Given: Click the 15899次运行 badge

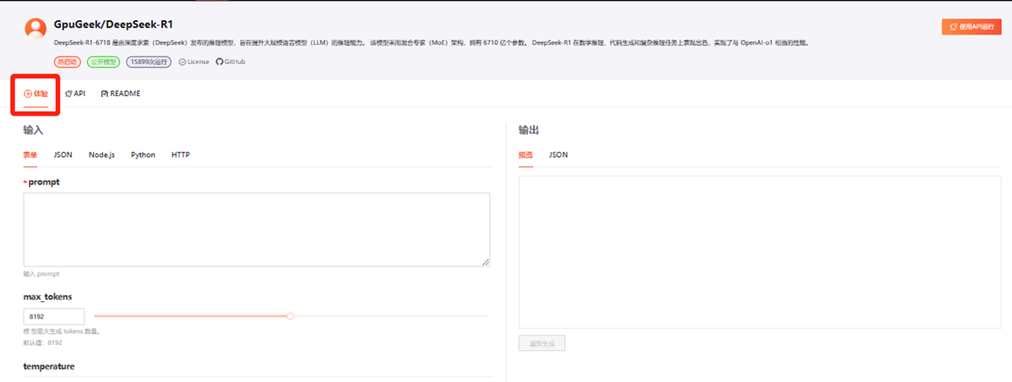Looking at the screenshot, I should pyautogui.click(x=149, y=62).
